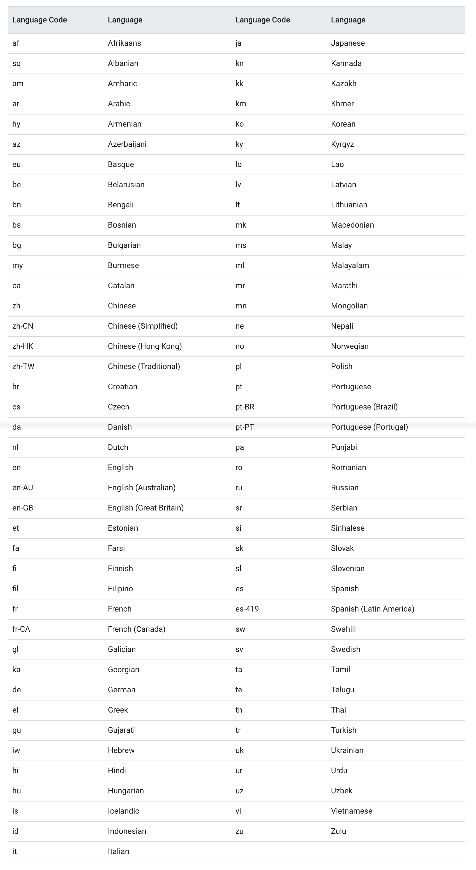This screenshot has width=476, height=870.
Task: Select the 'en-GB' code cell
Action: [23, 508]
